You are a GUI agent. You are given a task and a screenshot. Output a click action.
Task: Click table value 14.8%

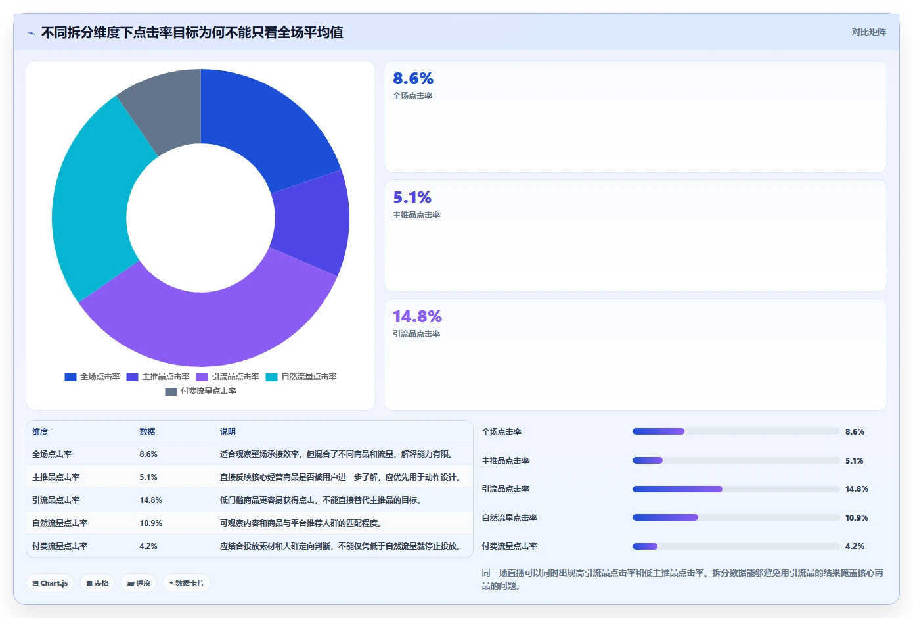[x=150, y=500]
